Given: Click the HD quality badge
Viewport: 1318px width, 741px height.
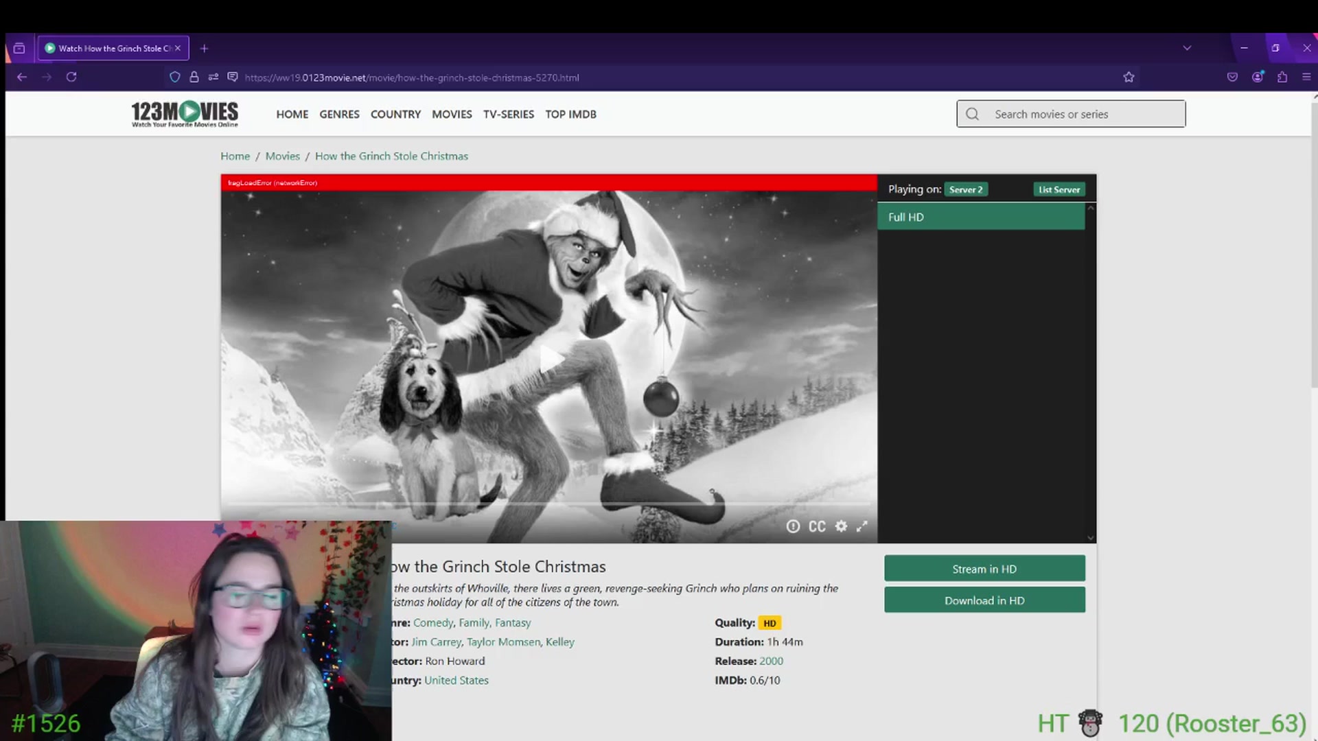Looking at the screenshot, I should click(x=770, y=623).
